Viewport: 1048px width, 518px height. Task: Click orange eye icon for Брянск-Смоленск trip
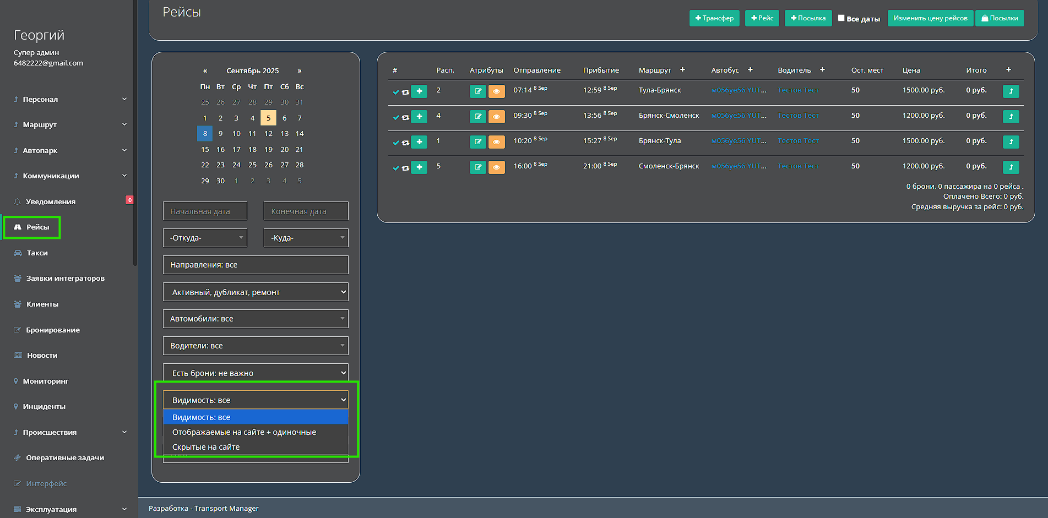[x=496, y=117]
